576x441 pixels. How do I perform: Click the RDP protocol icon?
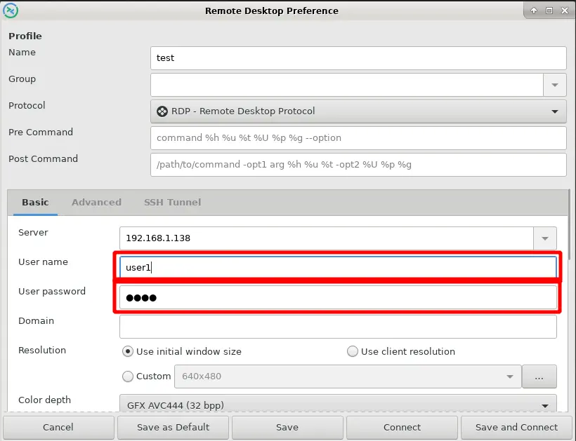coord(162,111)
